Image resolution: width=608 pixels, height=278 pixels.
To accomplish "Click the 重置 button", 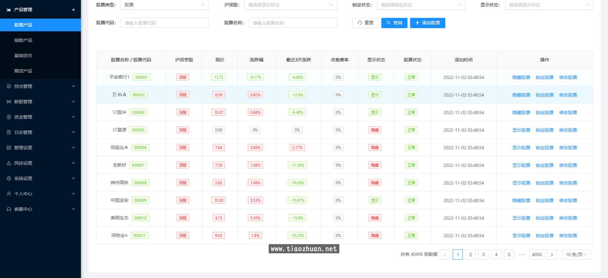I will tap(365, 23).
